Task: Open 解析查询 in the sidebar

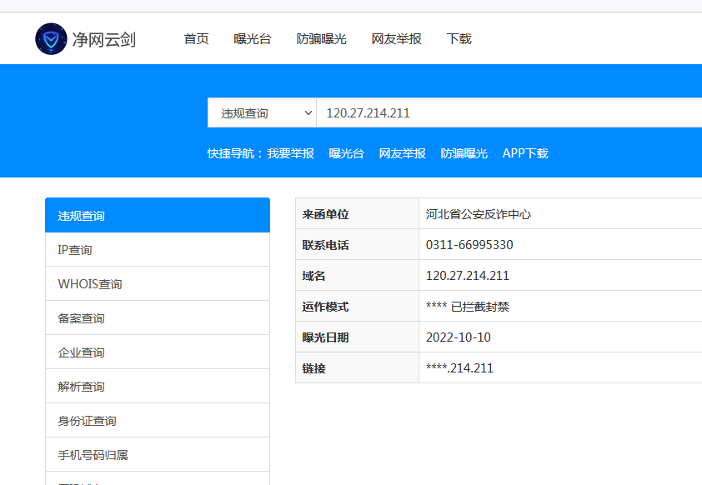Action: point(158,386)
